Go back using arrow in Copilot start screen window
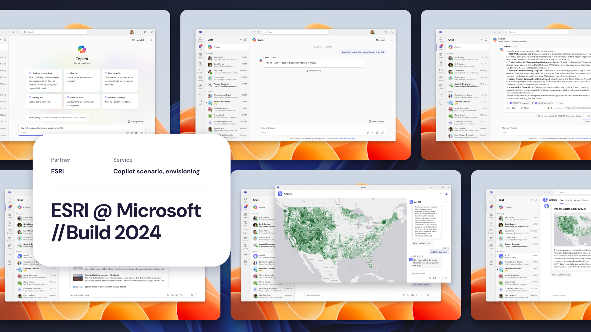 click(x=13, y=32)
